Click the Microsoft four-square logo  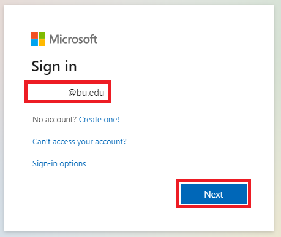point(38,39)
